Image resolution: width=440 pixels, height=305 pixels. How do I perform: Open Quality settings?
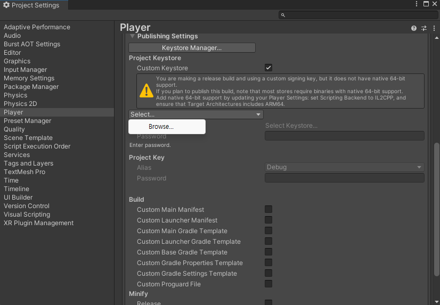(x=14, y=129)
